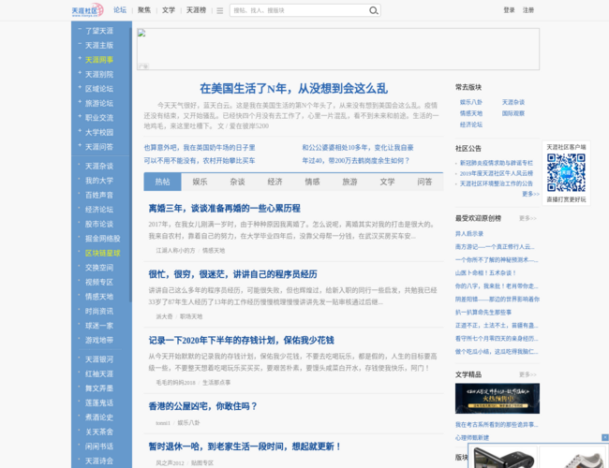This screenshot has height=468, width=609.
Task: Click the top banner advertisement
Action: (x=338, y=49)
